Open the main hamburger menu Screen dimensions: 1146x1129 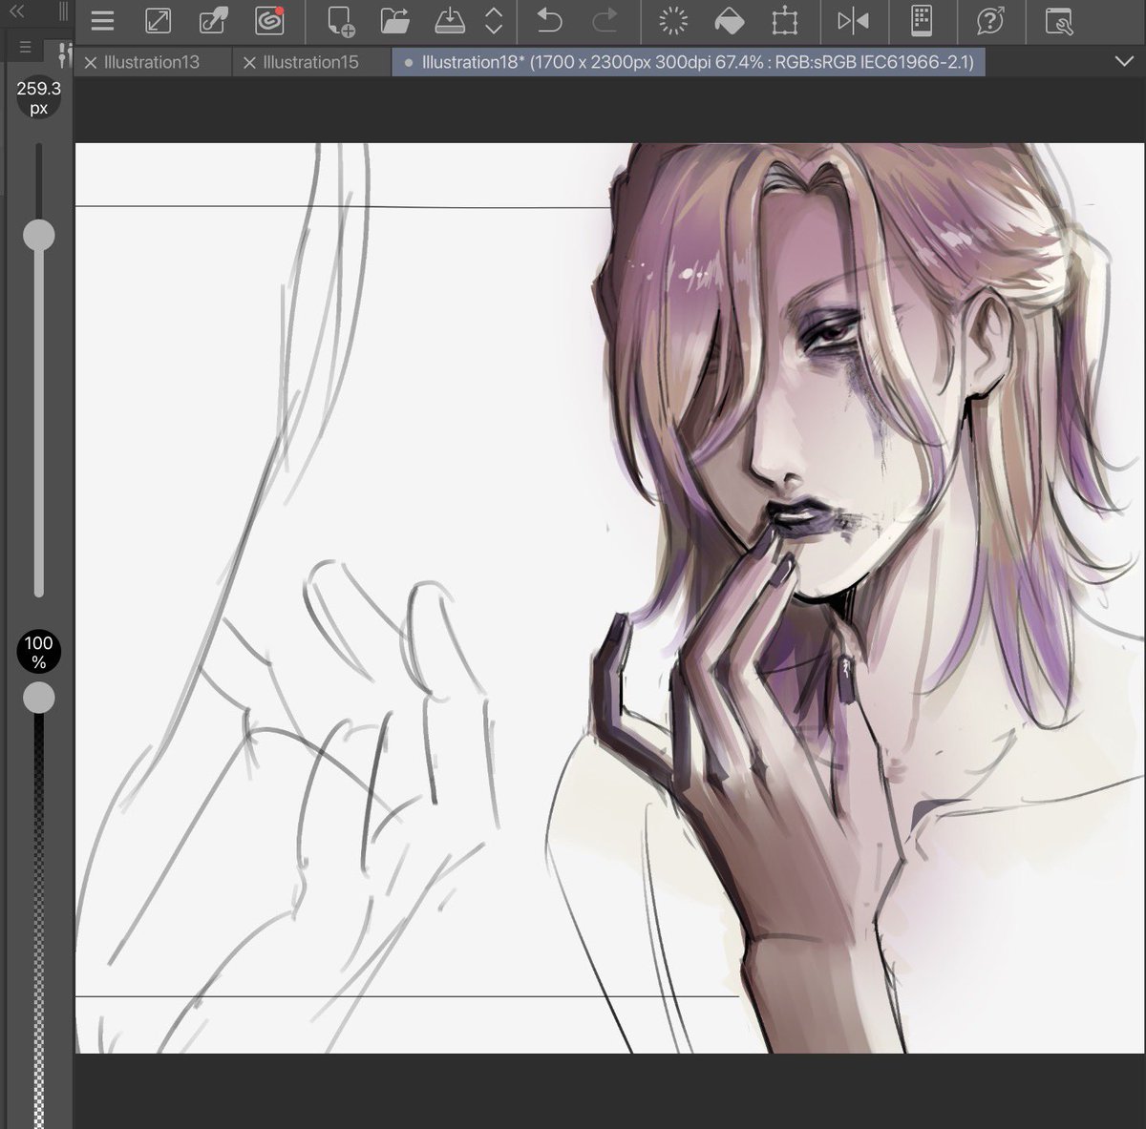coord(102,20)
